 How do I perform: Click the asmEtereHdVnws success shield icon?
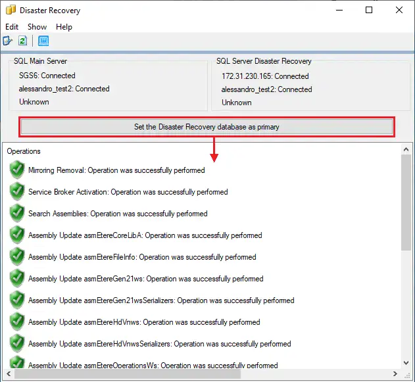coord(17,322)
